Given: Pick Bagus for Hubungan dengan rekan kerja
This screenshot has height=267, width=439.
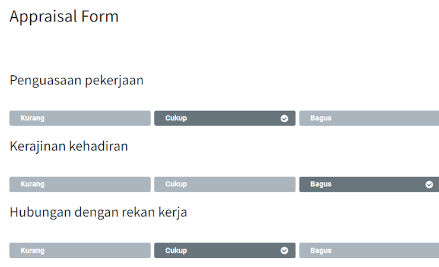Looking at the screenshot, I should pyautogui.click(x=369, y=250).
